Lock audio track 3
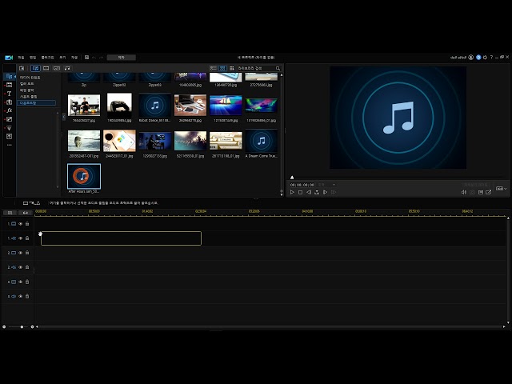Screen dimensions: 512x384 click(x=27, y=297)
